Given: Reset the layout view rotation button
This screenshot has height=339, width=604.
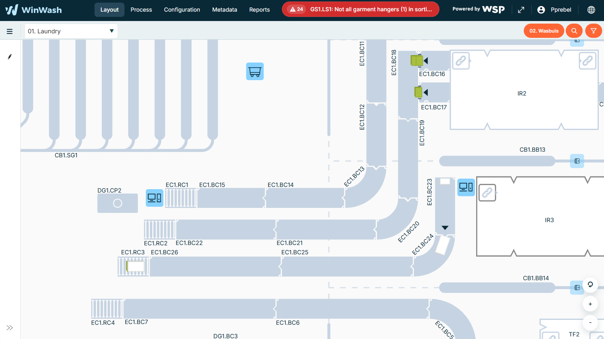Looking at the screenshot, I should [x=590, y=285].
